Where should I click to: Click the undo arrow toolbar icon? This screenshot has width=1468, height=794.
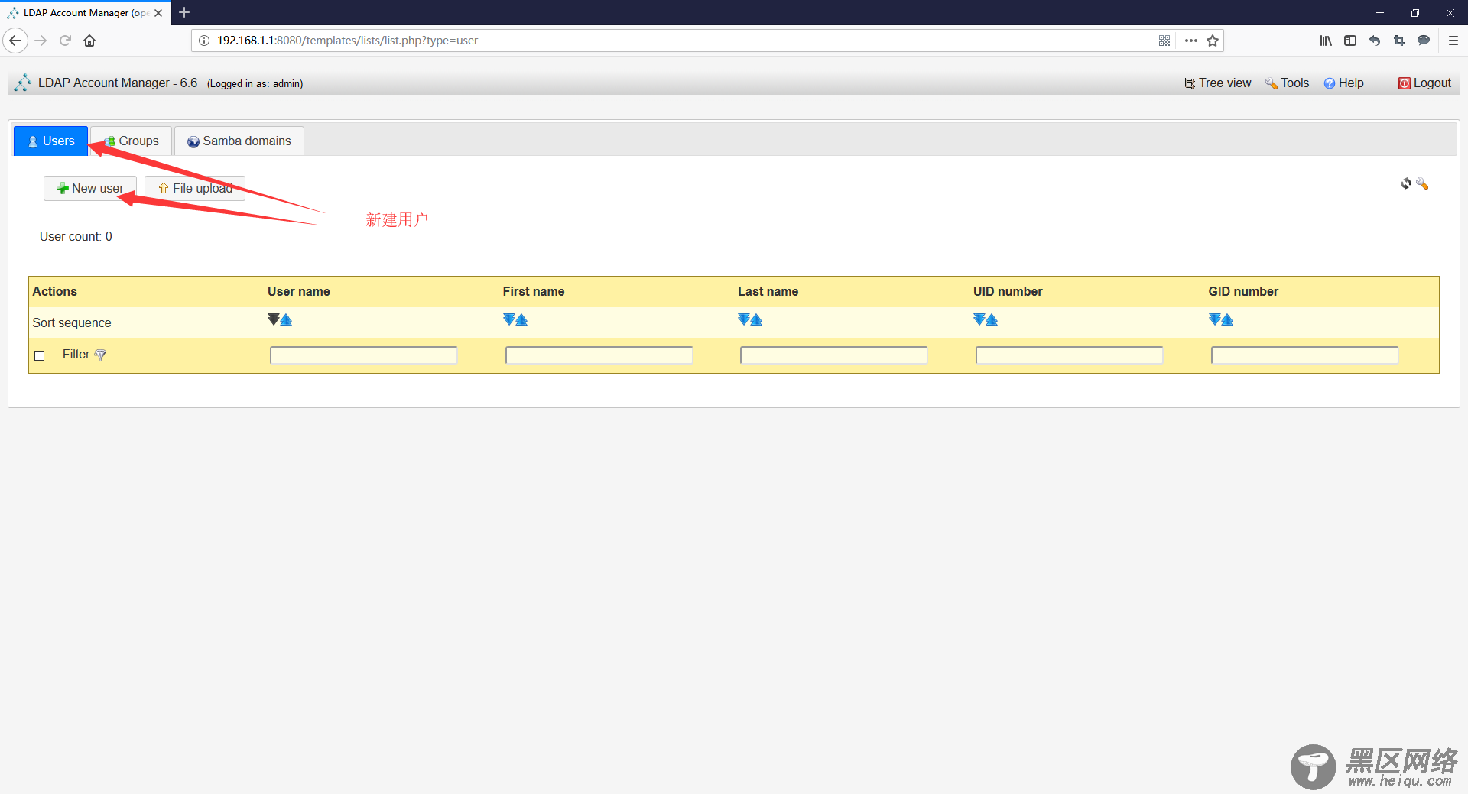click(x=1375, y=41)
